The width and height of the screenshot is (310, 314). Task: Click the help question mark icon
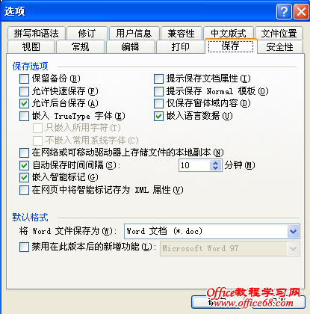point(284,11)
